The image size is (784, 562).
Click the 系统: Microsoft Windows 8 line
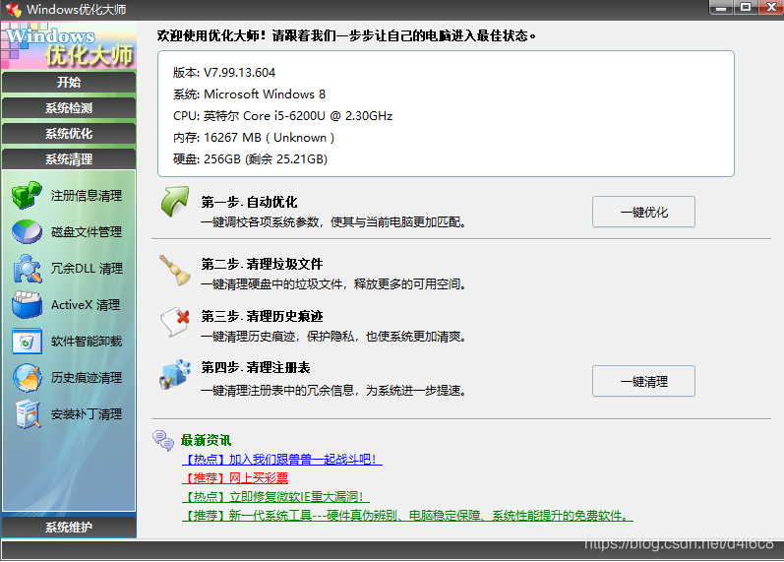pos(249,94)
